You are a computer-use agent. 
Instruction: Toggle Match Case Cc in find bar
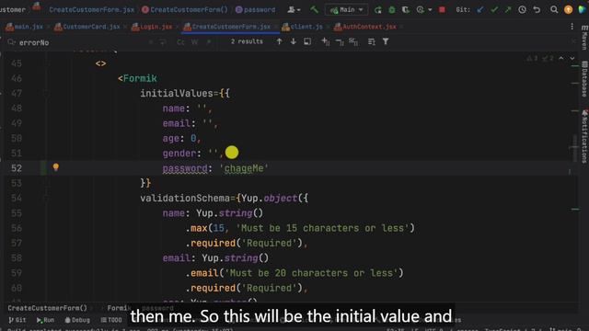[x=180, y=42]
